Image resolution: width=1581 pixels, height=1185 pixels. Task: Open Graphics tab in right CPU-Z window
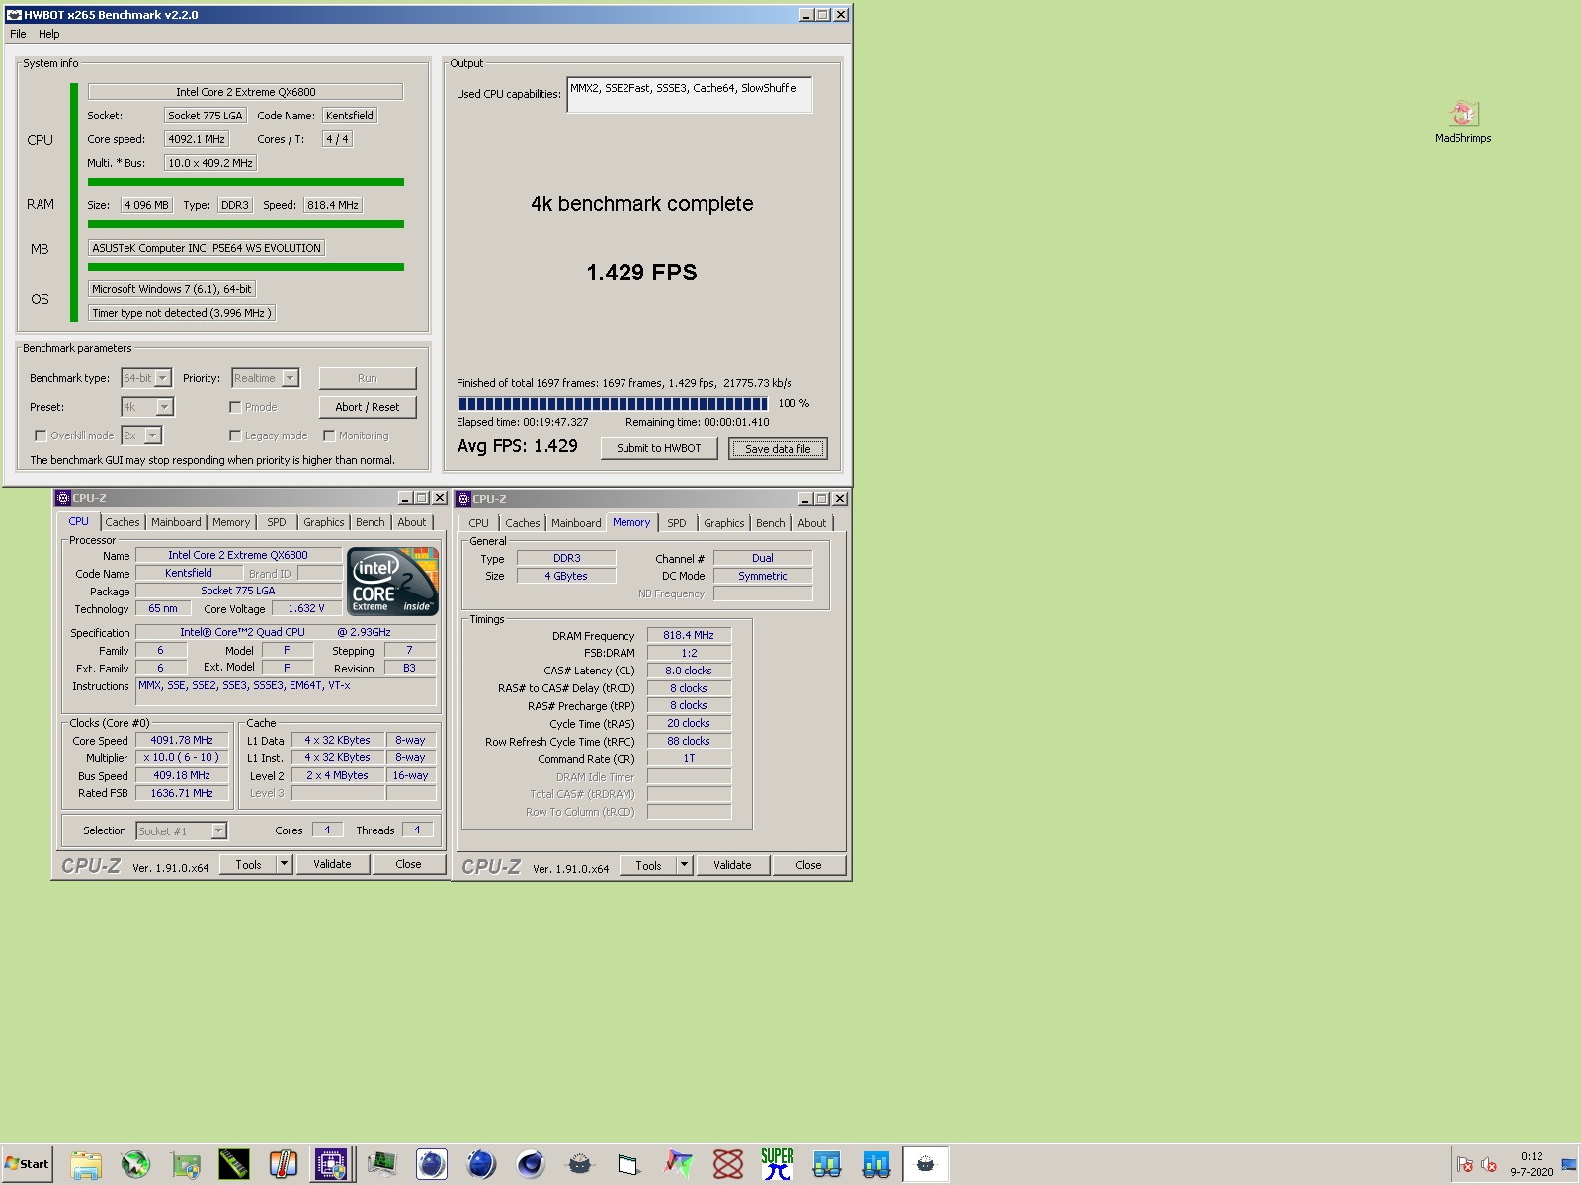tap(724, 523)
